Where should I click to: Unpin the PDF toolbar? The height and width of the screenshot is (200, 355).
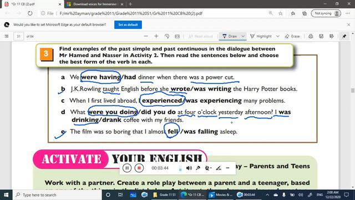344,36
